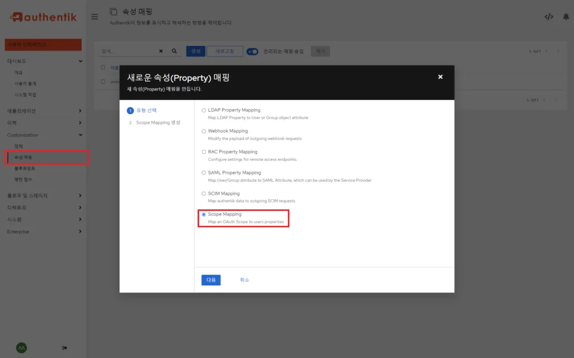
Task: Click the 생성 button above the list
Action: (195, 51)
